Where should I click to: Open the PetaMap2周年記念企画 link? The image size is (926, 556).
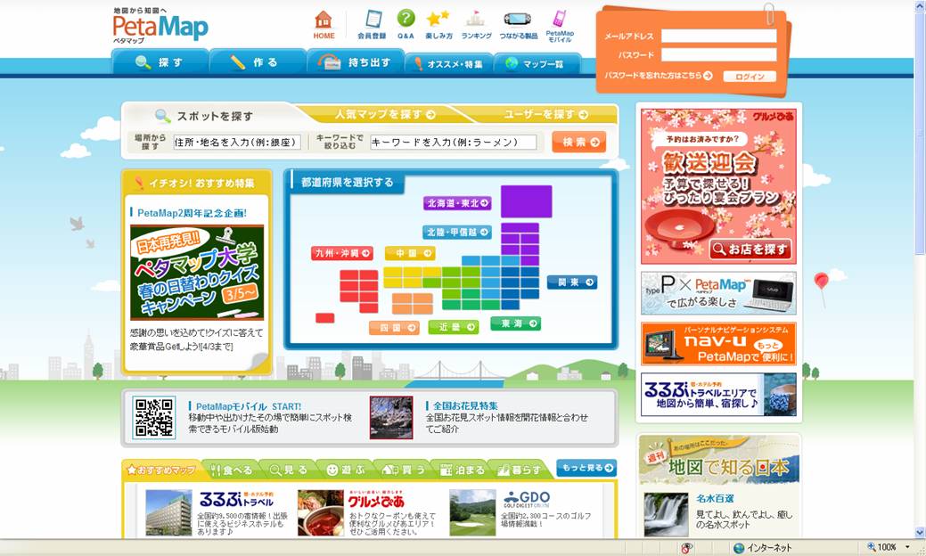(x=192, y=213)
